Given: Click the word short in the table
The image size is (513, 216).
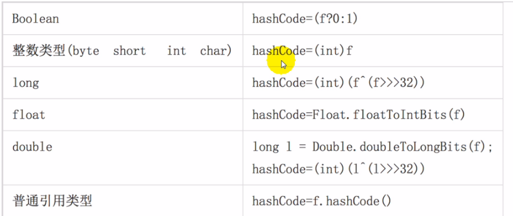Looking at the screenshot, I should pyautogui.click(x=130, y=51).
